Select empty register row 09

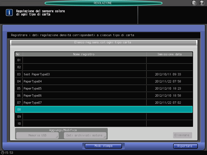(x=104, y=117)
